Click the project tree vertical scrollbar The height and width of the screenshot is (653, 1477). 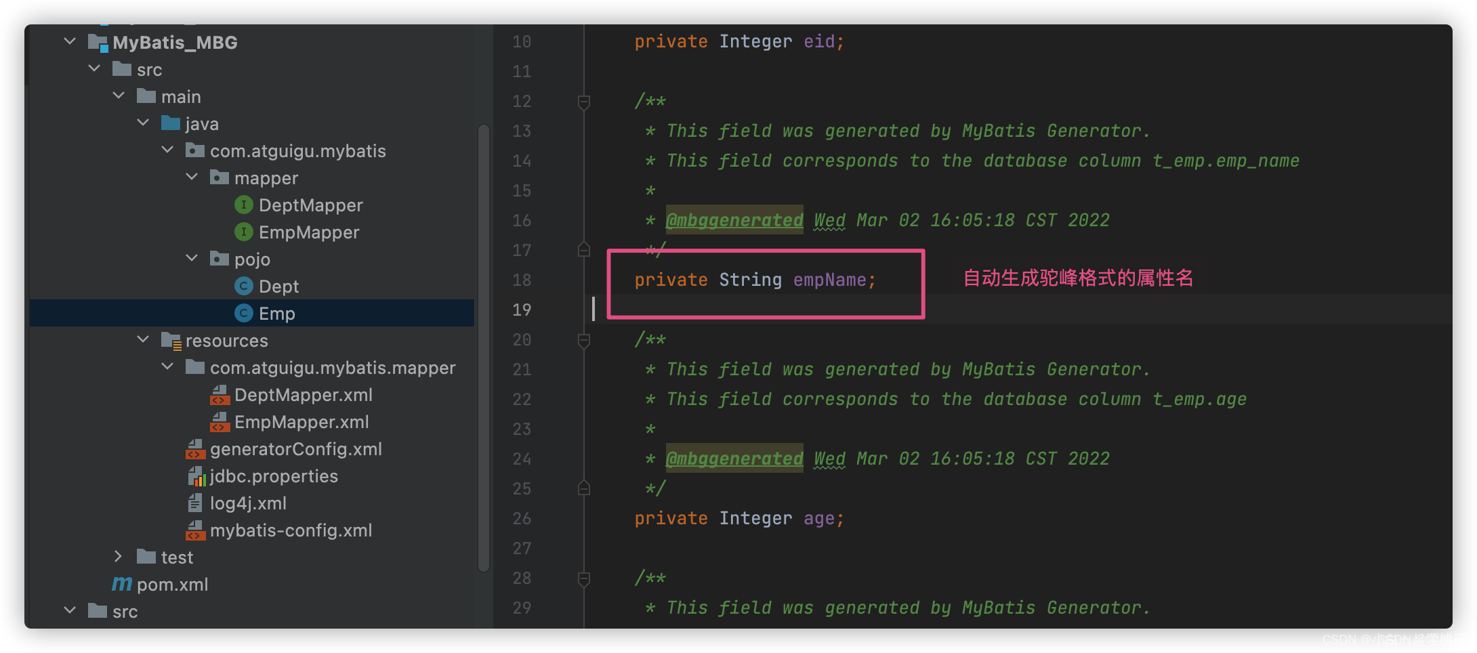tap(483, 347)
